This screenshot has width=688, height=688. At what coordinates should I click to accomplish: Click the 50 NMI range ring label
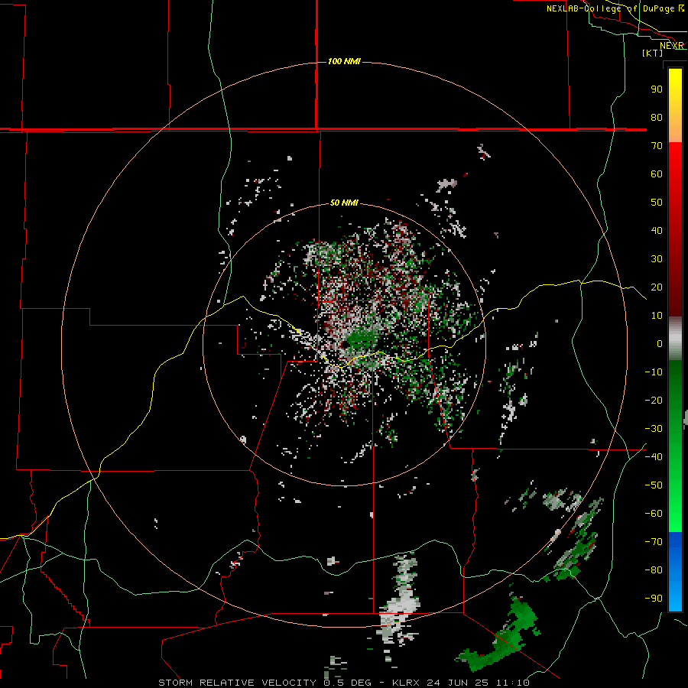[344, 203]
